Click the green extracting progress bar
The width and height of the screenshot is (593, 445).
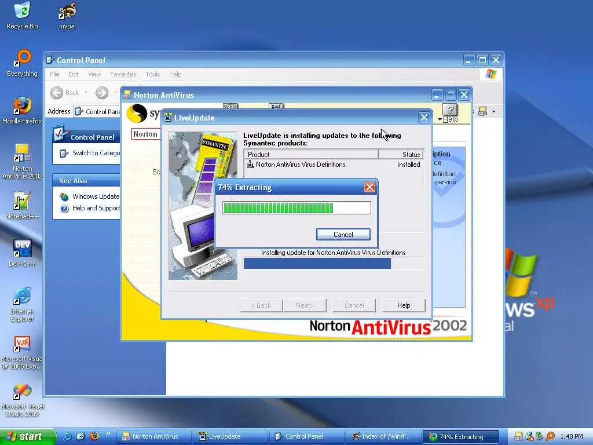pyautogui.click(x=296, y=208)
